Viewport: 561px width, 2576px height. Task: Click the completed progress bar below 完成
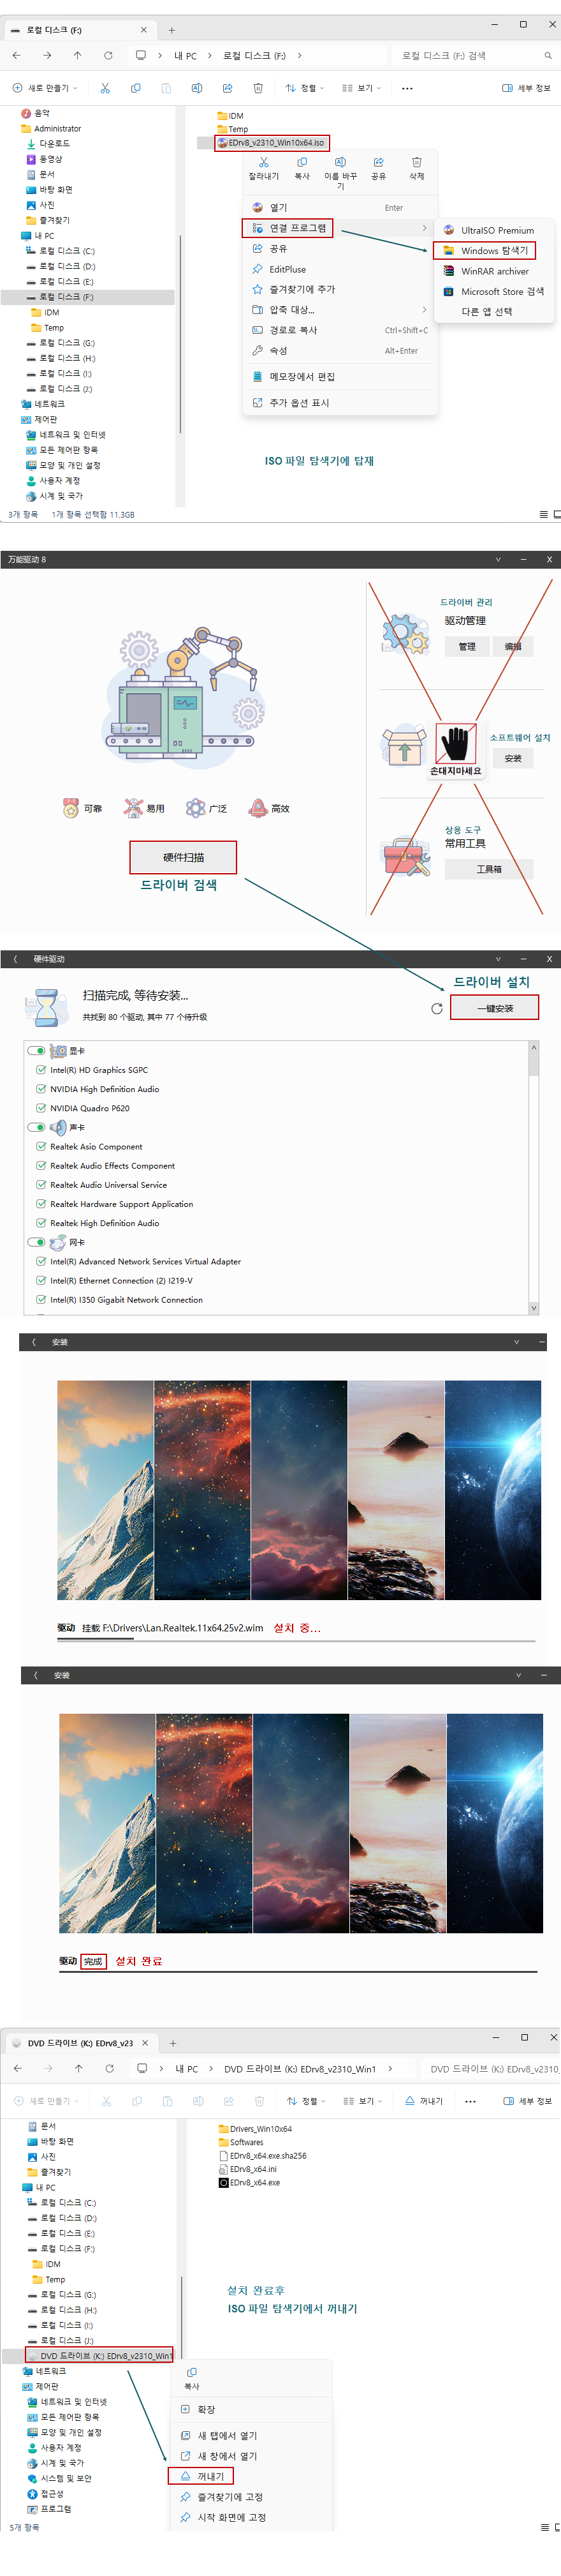298,1971
